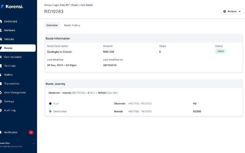
Task: Open Dashboard from the sidebar
Action: pyautogui.click(x=10, y=21)
